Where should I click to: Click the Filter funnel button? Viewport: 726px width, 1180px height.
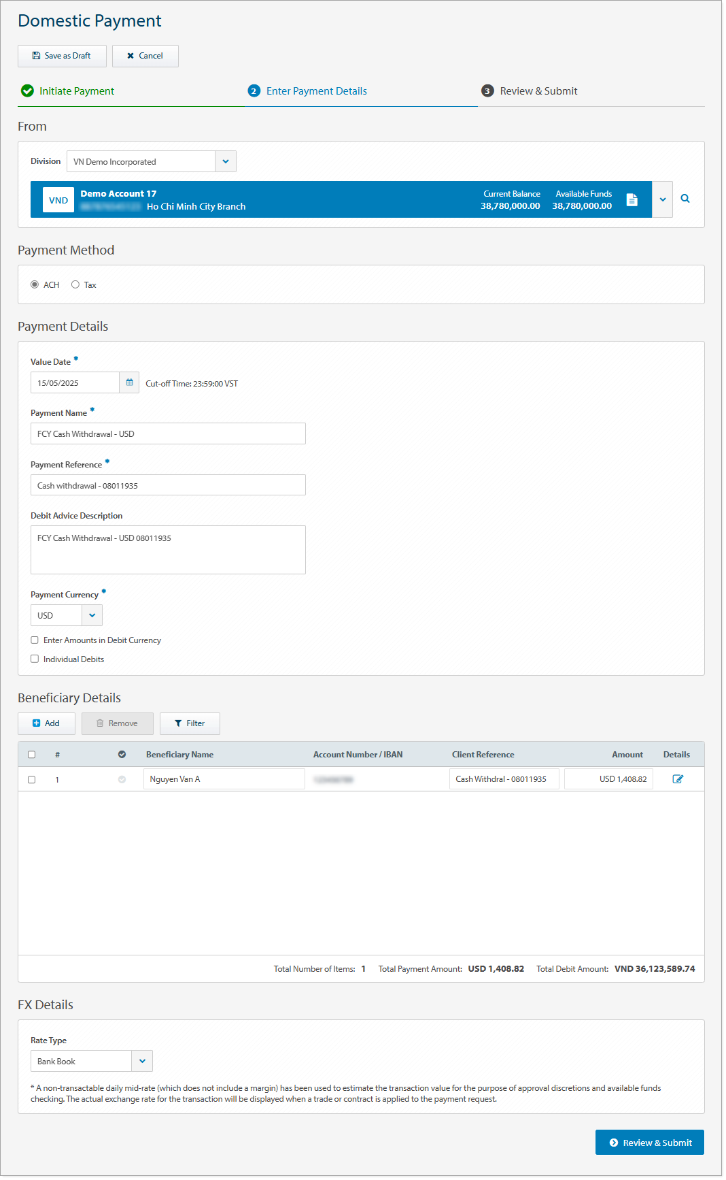pyautogui.click(x=190, y=723)
